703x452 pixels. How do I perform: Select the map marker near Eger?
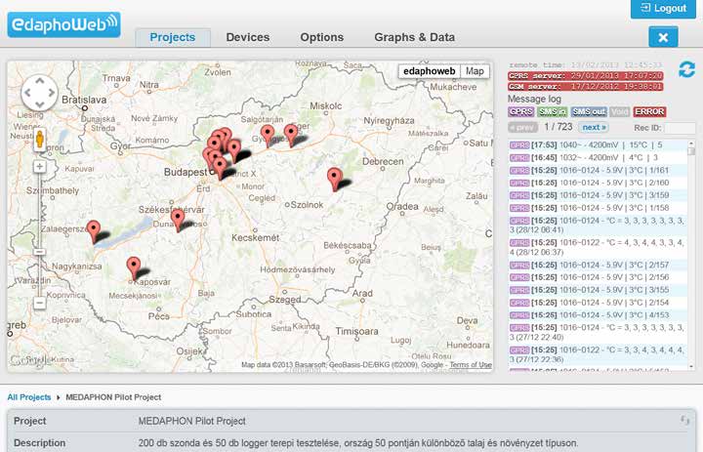coord(291,135)
